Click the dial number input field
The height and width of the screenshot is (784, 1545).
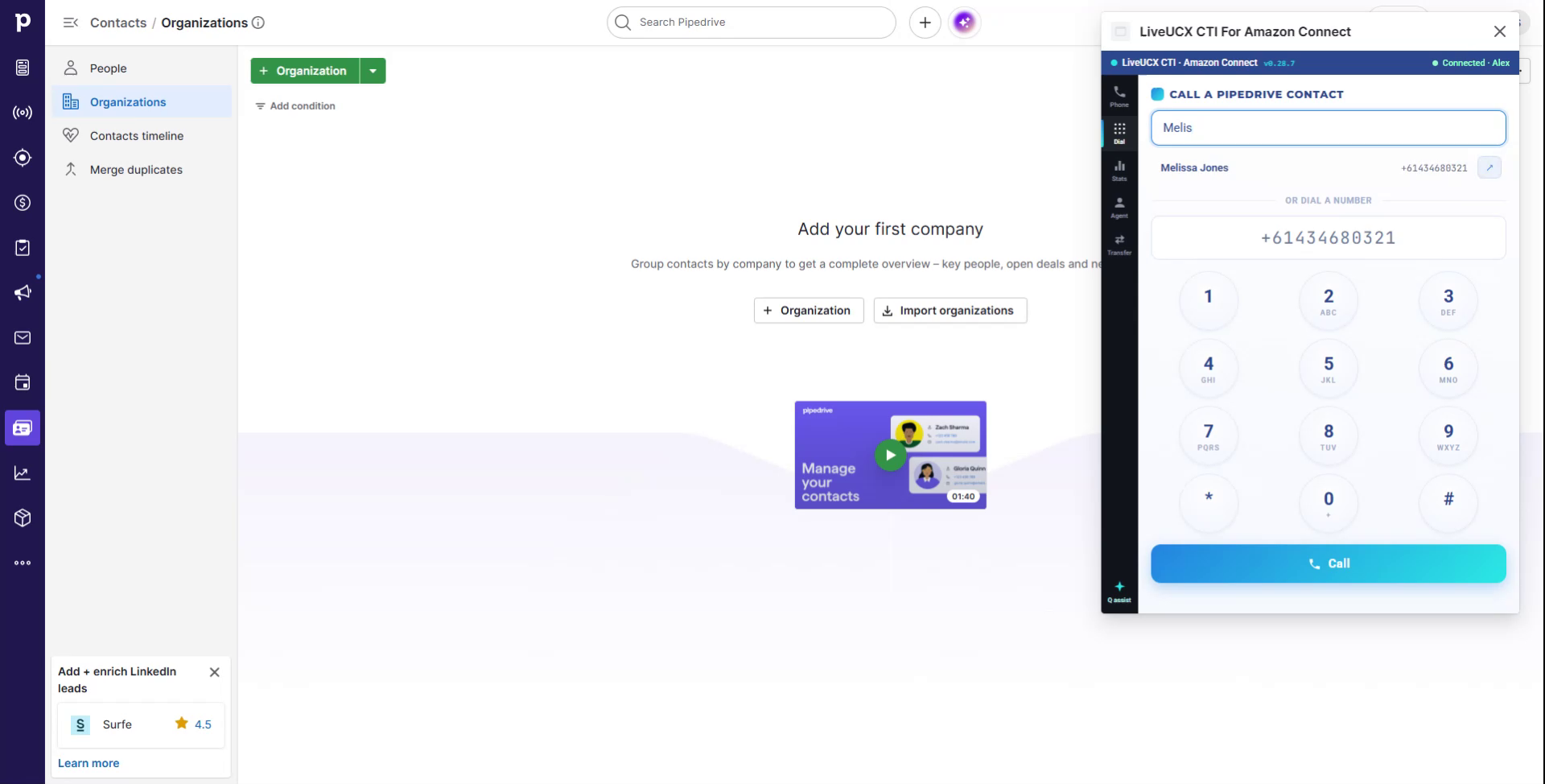[x=1328, y=237]
